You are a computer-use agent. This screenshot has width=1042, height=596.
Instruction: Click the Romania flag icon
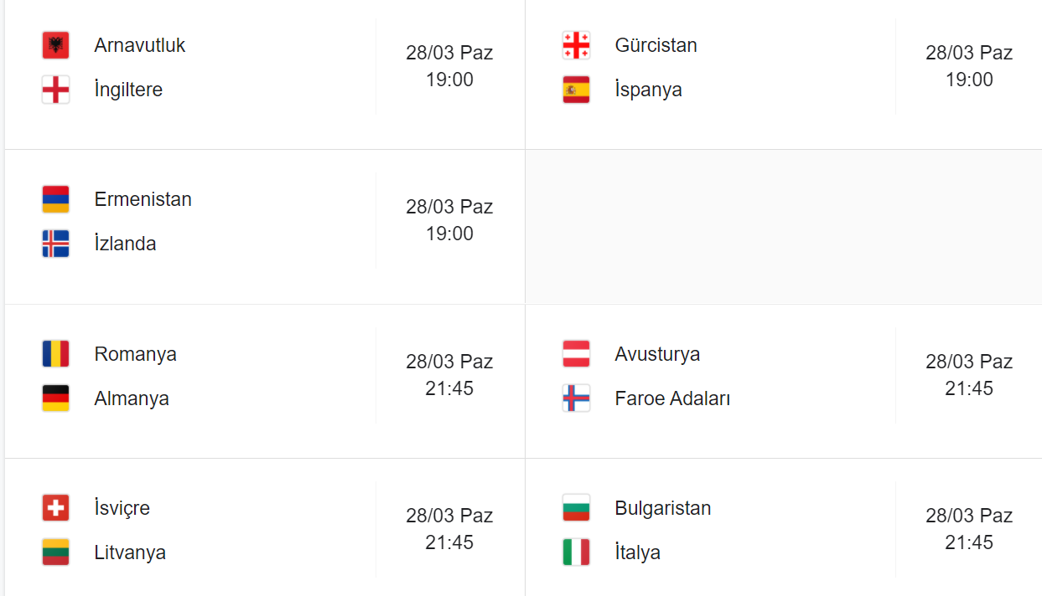pos(55,354)
